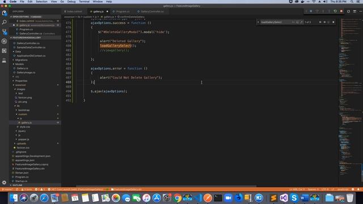Screen dimensions: 363x204
Task: Pause the debug session
Action: click(311, 11)
